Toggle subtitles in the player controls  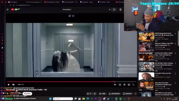[x=120, y=85]
